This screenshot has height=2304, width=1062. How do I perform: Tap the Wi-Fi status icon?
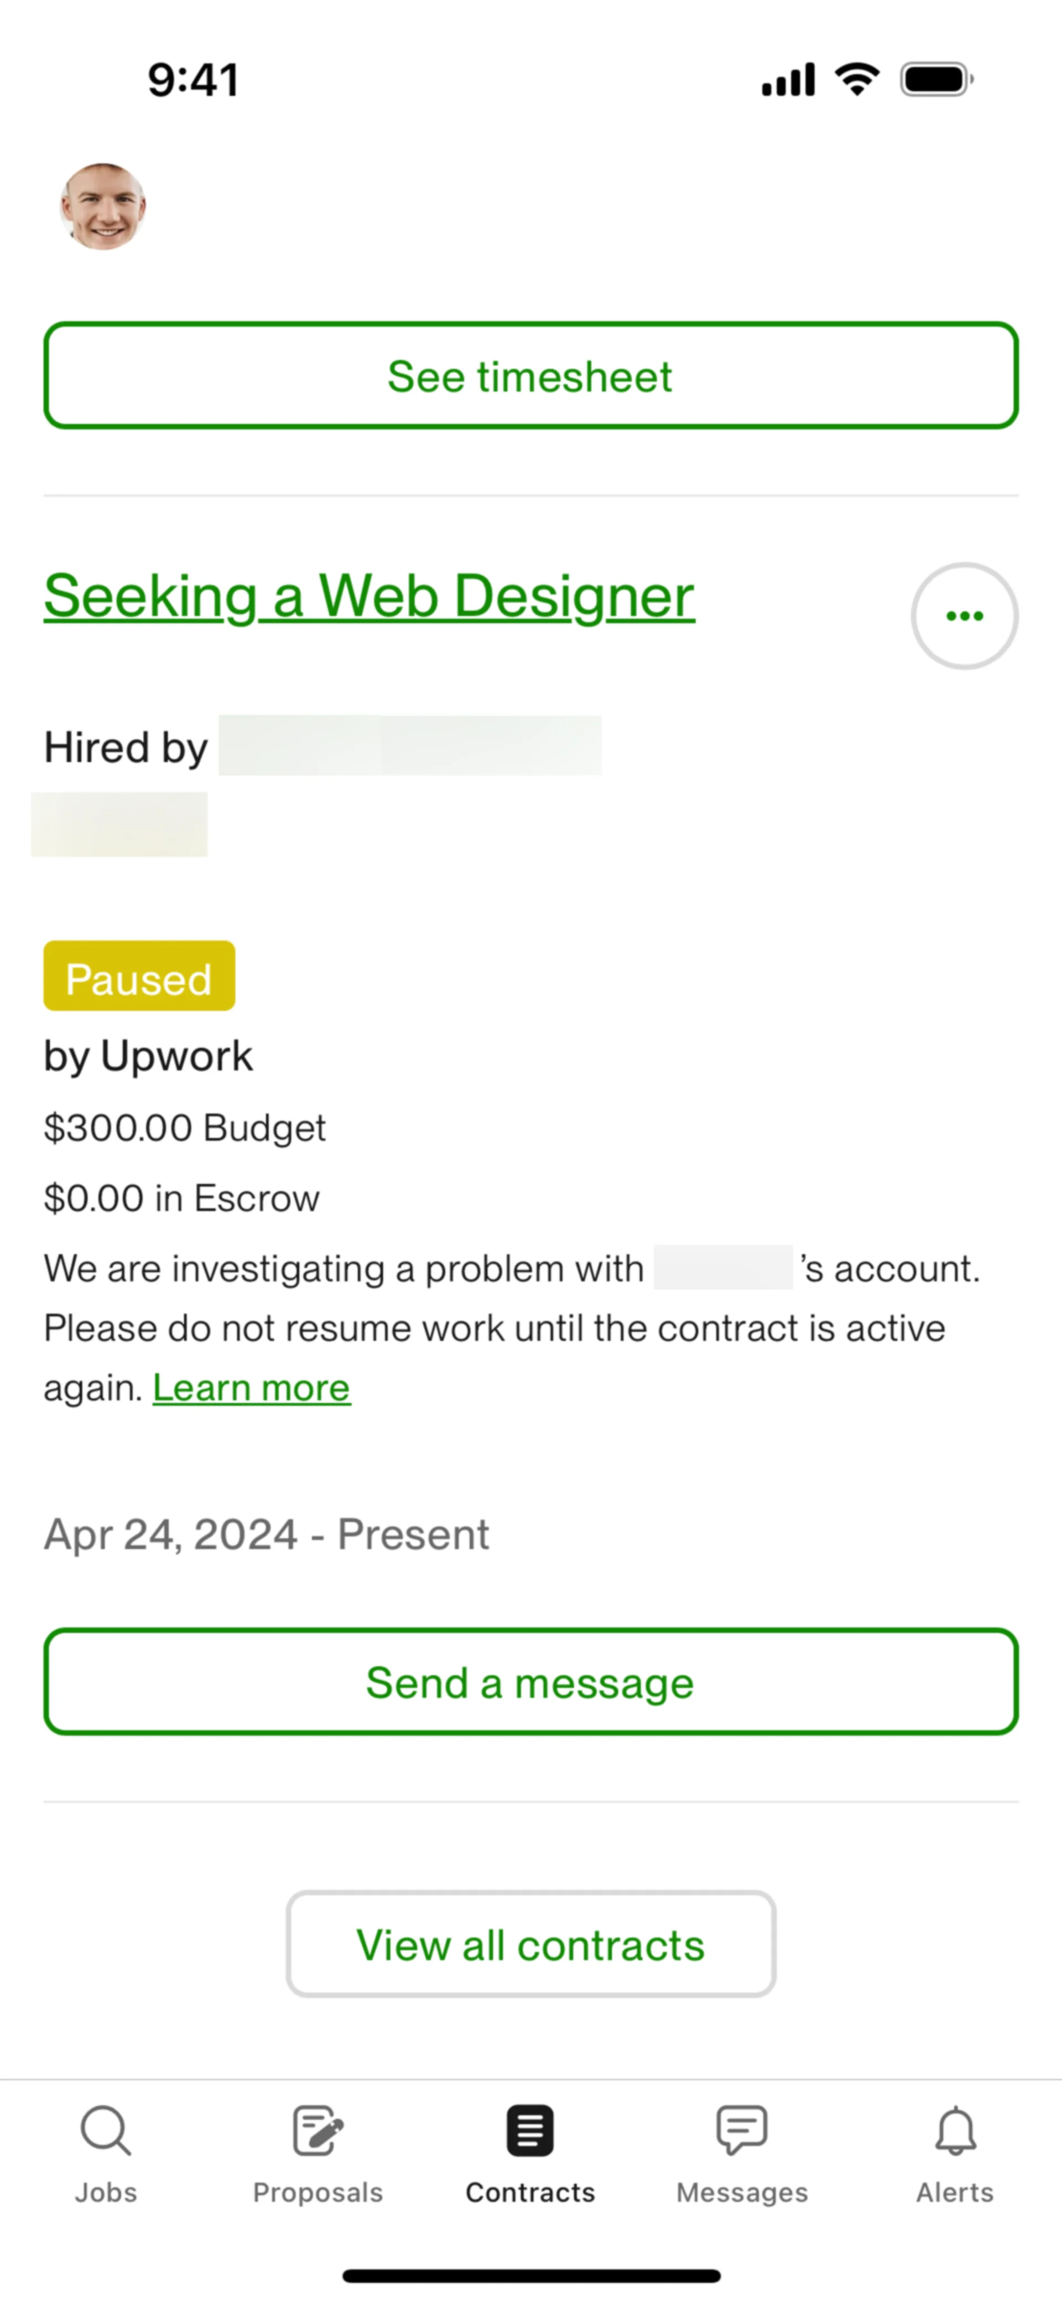[857, 80]
